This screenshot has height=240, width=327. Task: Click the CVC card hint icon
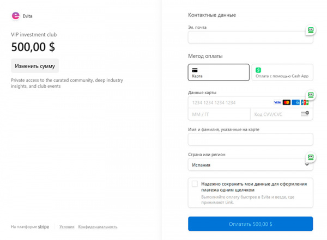coord(305,114)
